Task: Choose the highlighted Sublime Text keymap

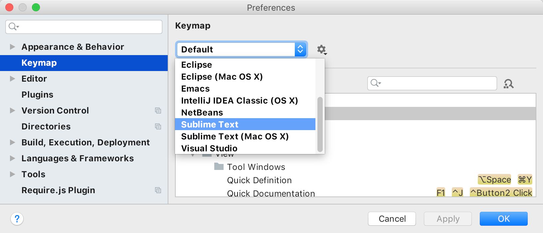Action: (x=245, y=124)
